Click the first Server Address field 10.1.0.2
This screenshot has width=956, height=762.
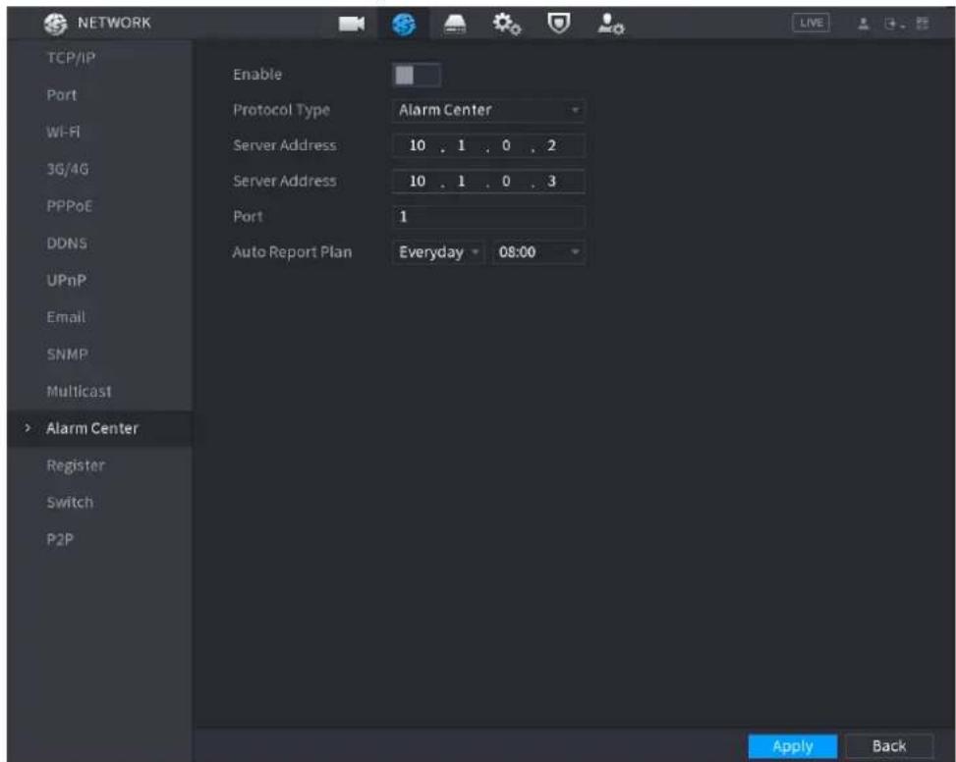click(x=488, y=145)
